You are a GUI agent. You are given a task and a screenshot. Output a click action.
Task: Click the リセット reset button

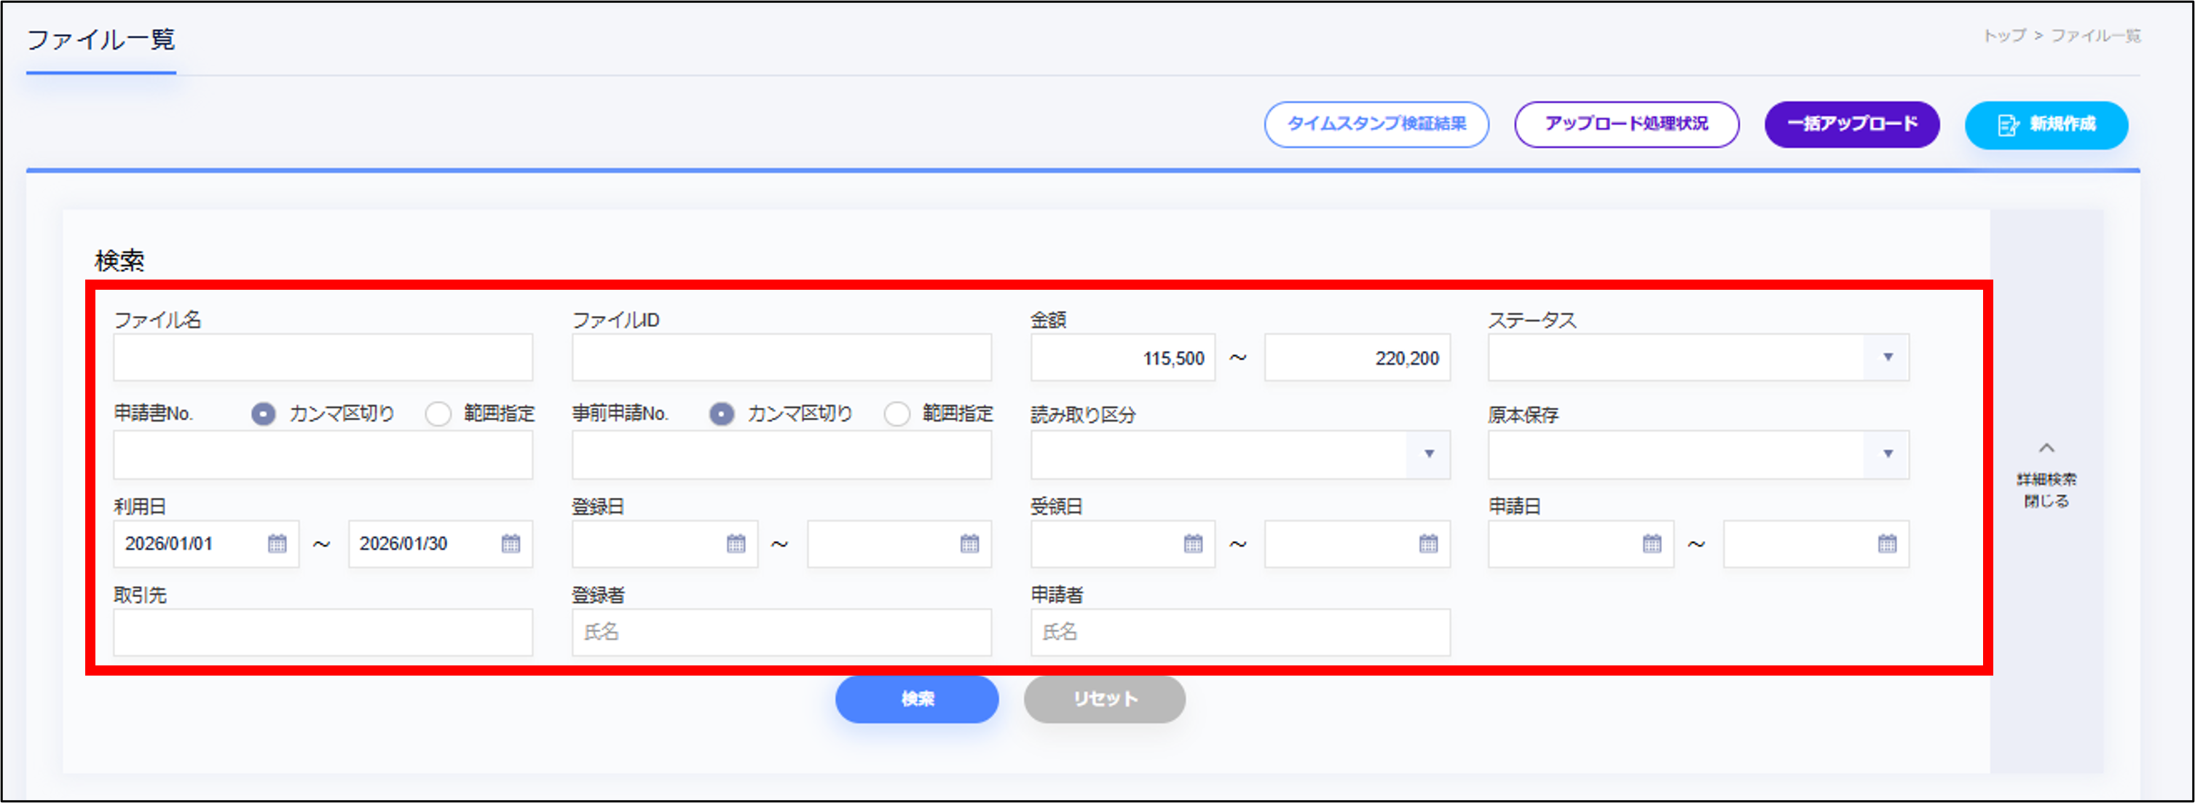[1104, 698]
